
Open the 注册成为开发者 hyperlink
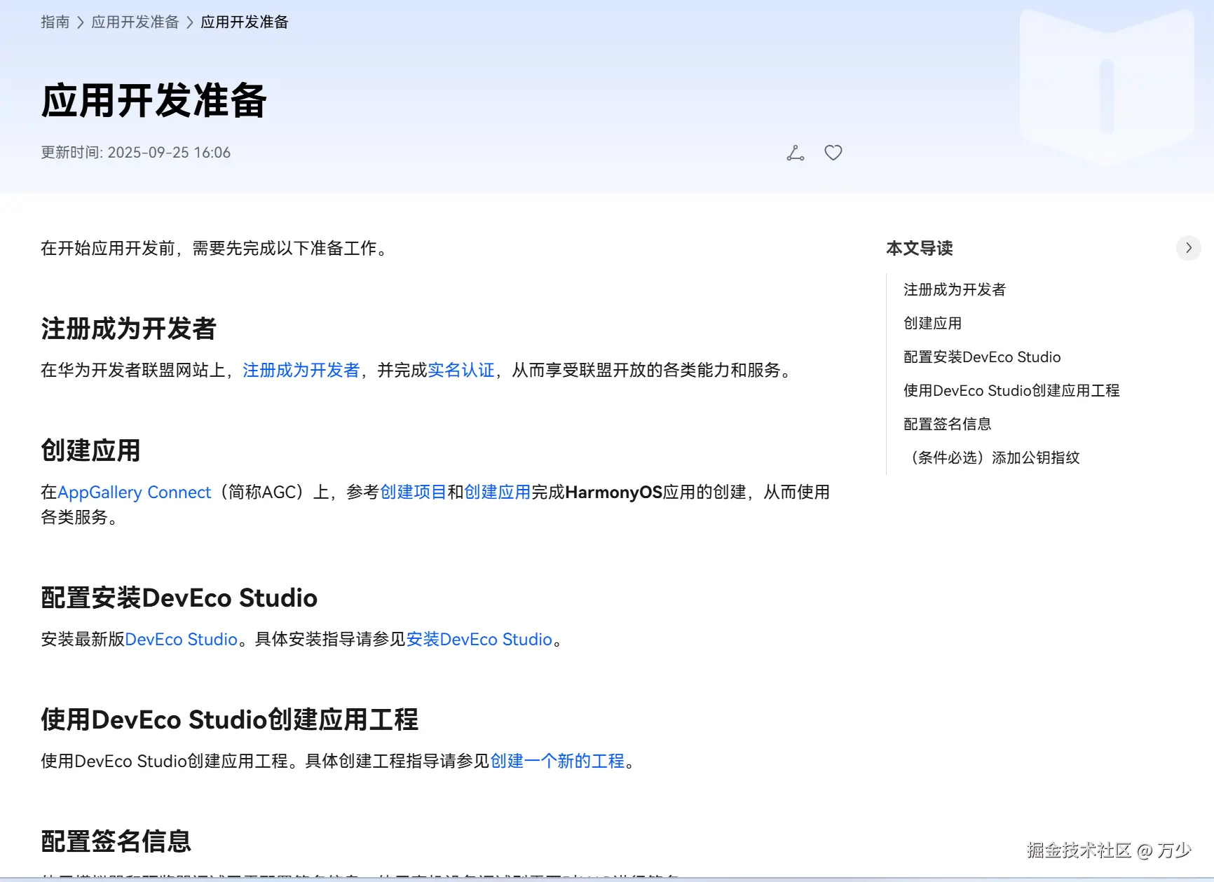coord(301,370)
